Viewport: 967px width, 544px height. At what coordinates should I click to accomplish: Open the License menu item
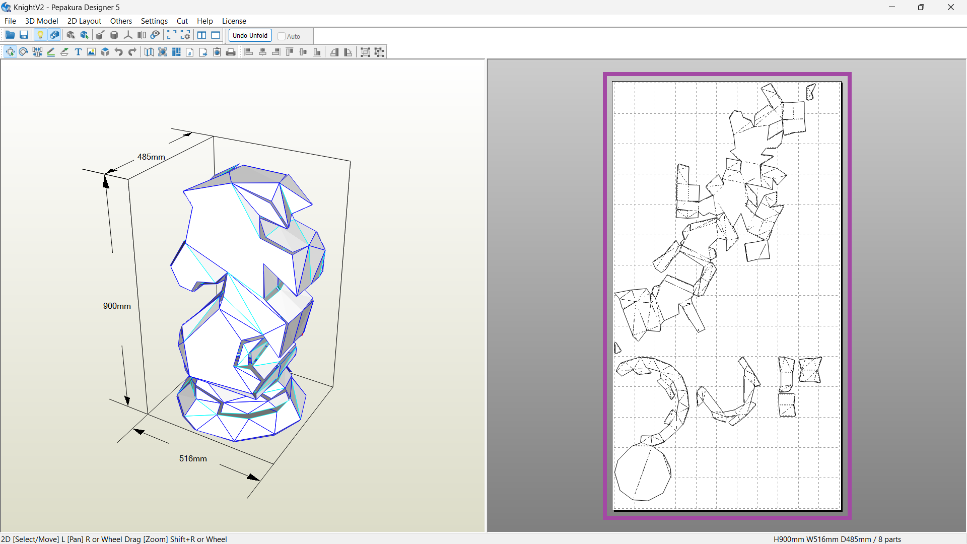tap(234, 21)
